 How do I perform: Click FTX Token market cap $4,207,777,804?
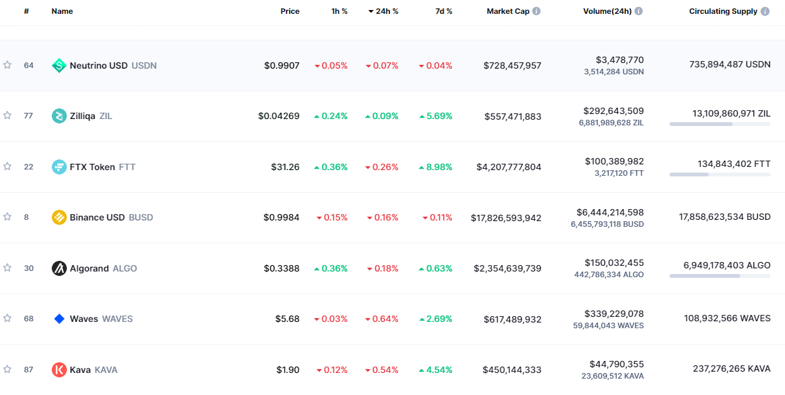tap(509, 167)
